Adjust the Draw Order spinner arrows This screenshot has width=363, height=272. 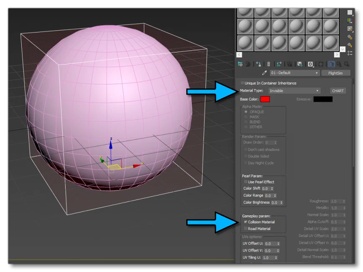275,142
